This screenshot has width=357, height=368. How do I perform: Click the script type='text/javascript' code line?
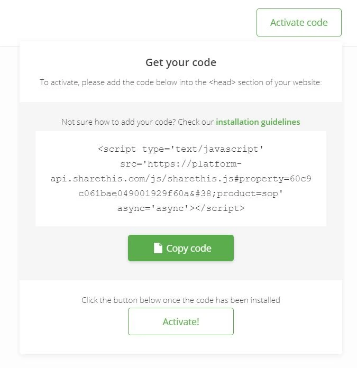pyautogui.click(x=180, y=149)
